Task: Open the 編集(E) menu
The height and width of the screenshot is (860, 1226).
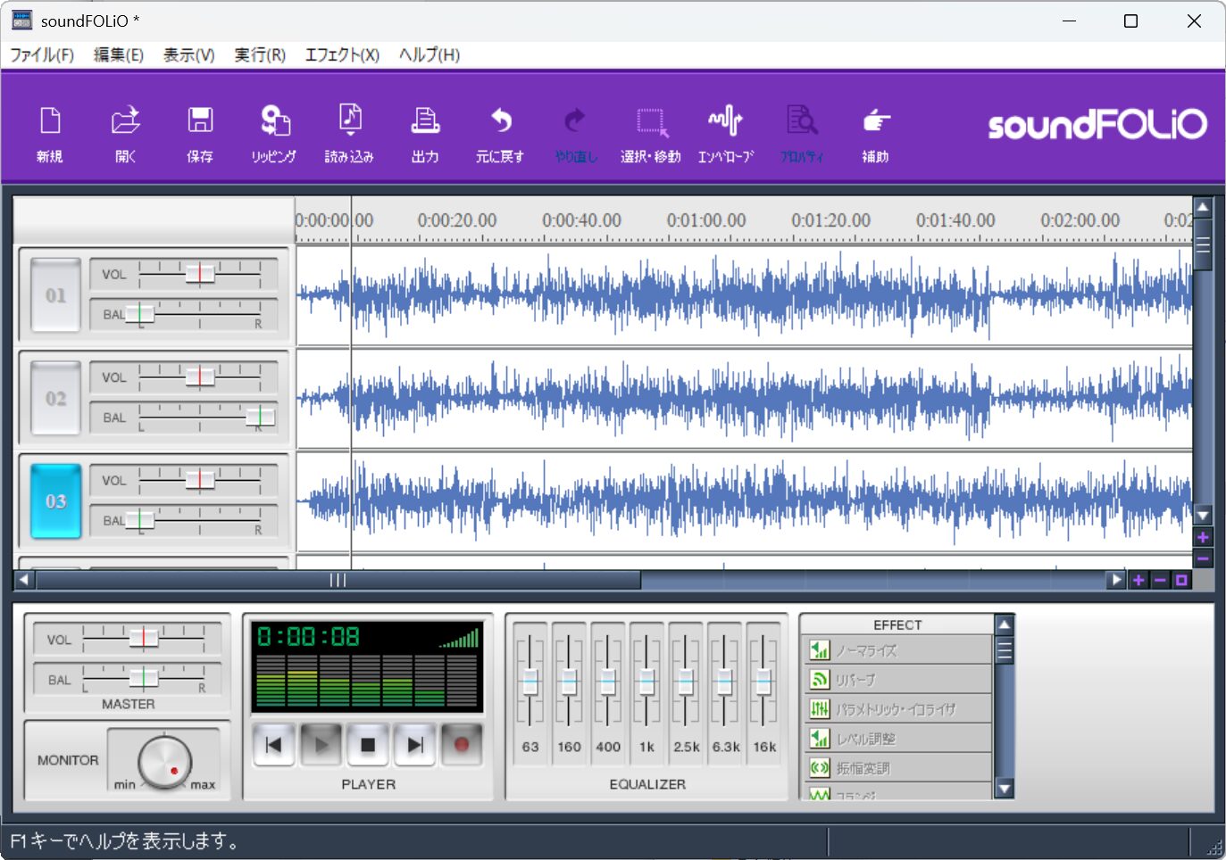Action: click(x=119, y=55)
